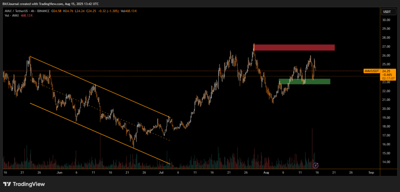Select the lower orange channel trendline
Image resolution: width=400 pixels, height=192 pixels.
[x=98, y=133]
